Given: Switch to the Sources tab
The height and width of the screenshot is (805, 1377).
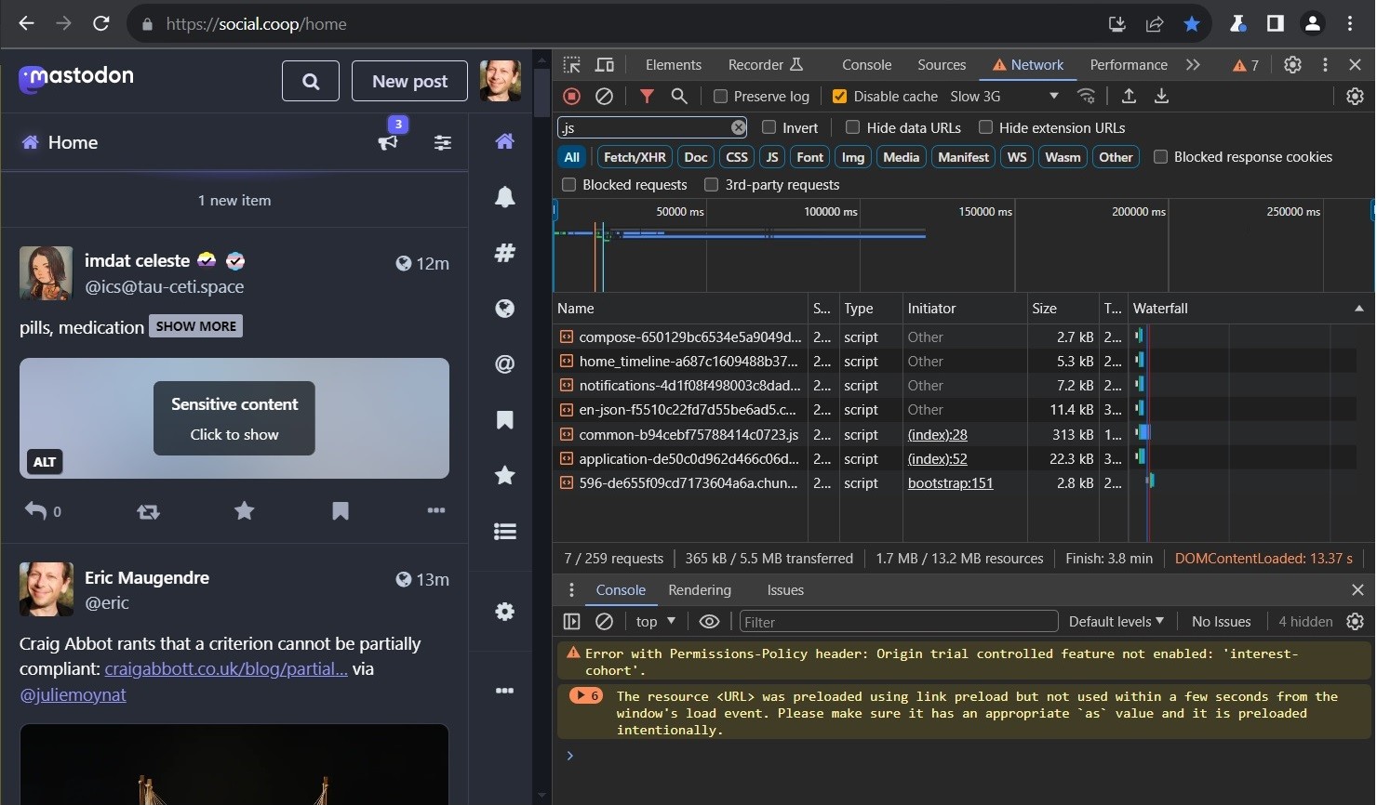Looking at the screenshot, I should [x=942, y=65].
